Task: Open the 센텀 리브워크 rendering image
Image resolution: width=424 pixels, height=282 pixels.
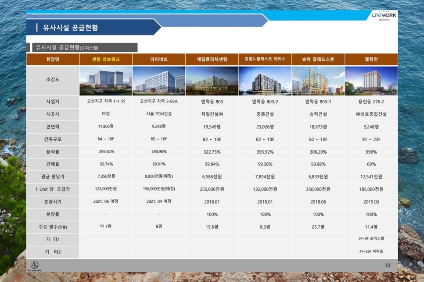Action: pyautogui.click(x=106, y=81)
